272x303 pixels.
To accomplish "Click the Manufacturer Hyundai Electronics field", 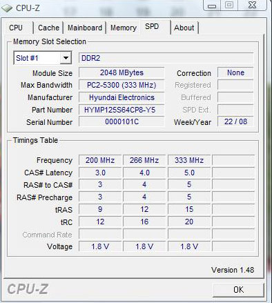I will point(122,97).
